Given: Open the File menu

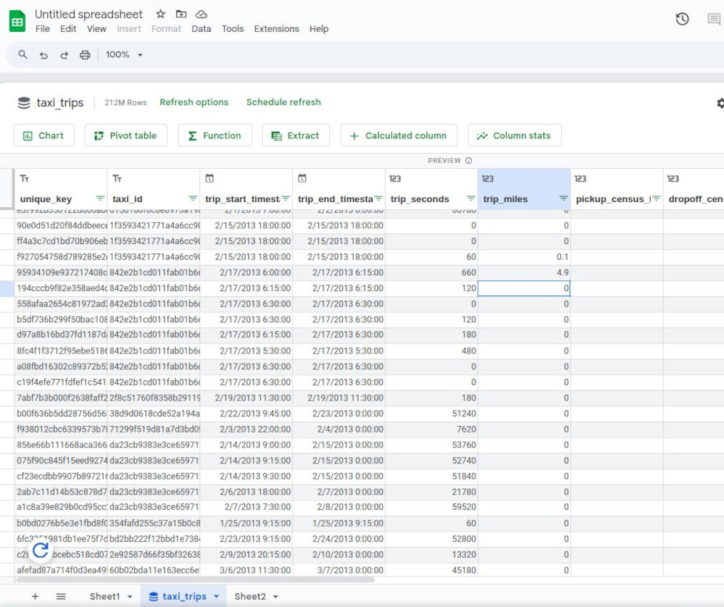Looking at the screenshot, I should point(43,29).
